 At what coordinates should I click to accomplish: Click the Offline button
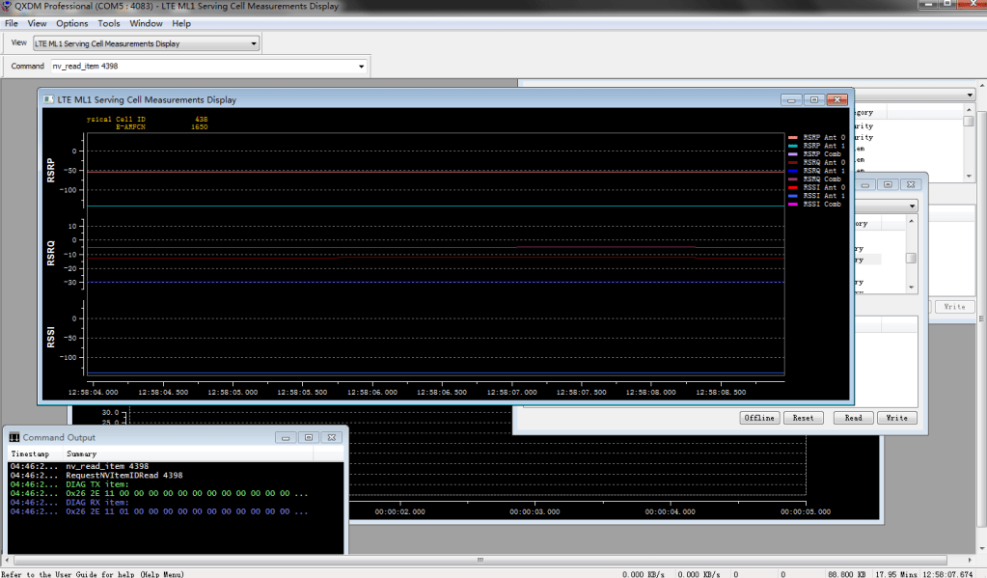759,418
